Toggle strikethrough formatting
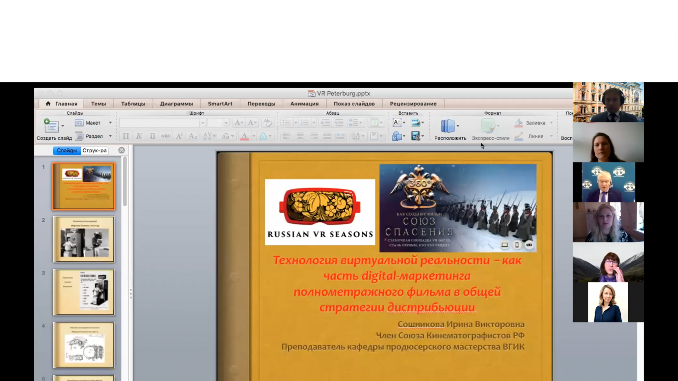 coord(166,136)
